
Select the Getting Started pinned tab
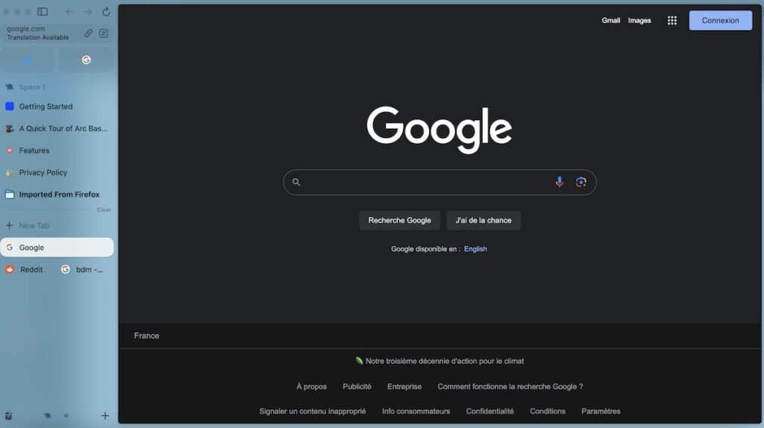(x=46, y=107)
